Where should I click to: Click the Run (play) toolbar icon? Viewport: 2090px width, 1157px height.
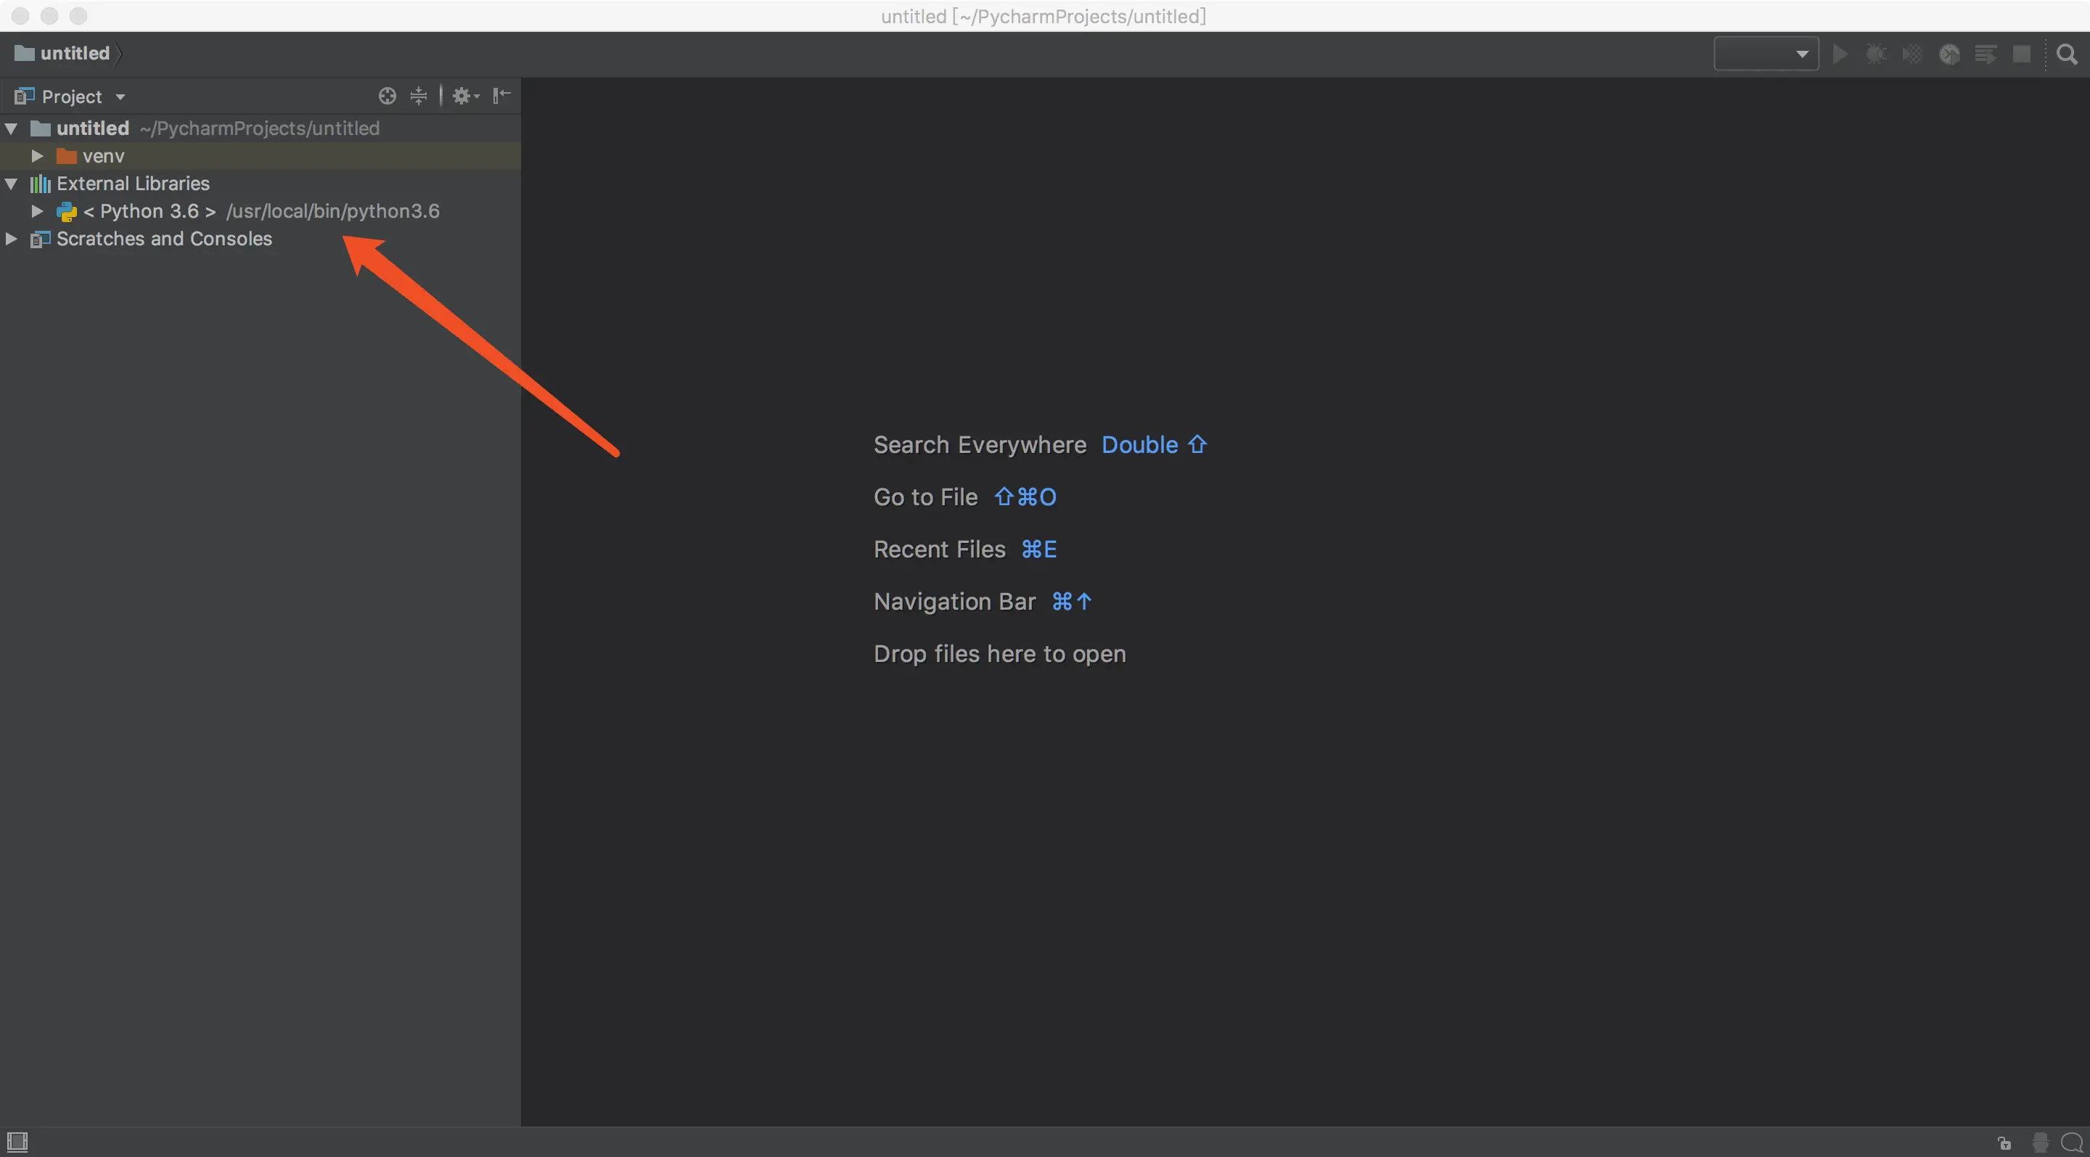1840,54
